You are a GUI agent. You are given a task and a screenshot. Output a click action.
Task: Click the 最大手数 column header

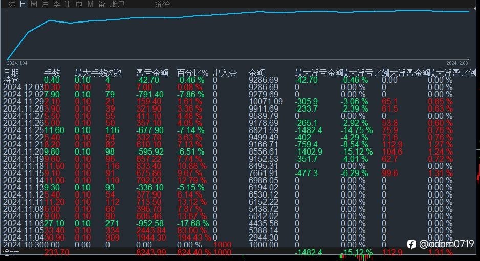click(90, 73)
